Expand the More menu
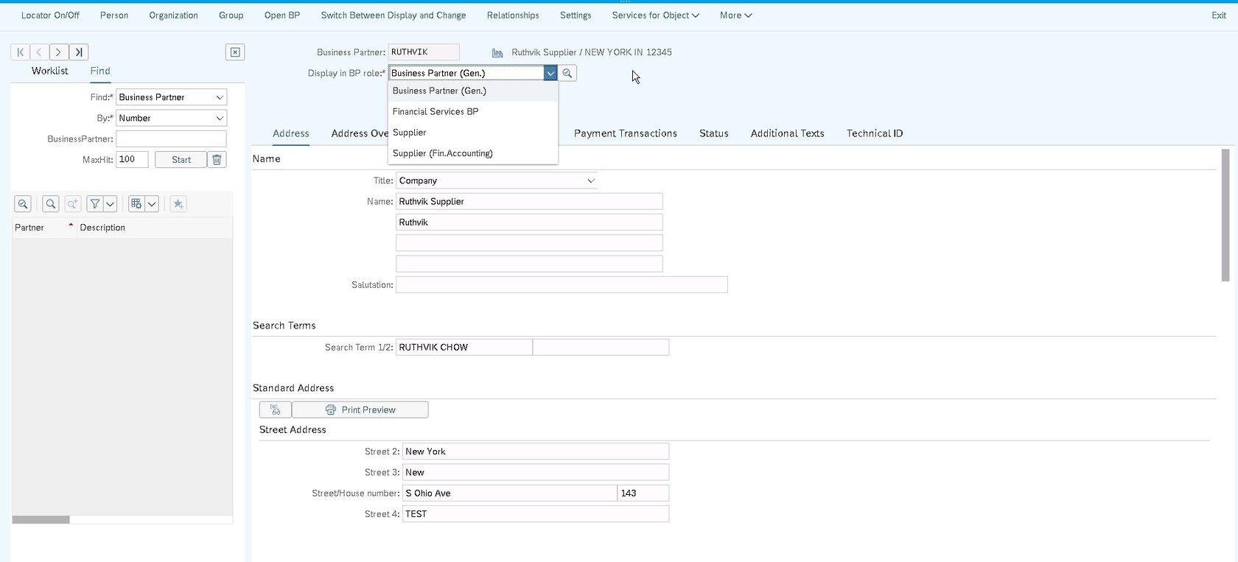The width and height of the screenshot is (1238, 562). point(736,15)
